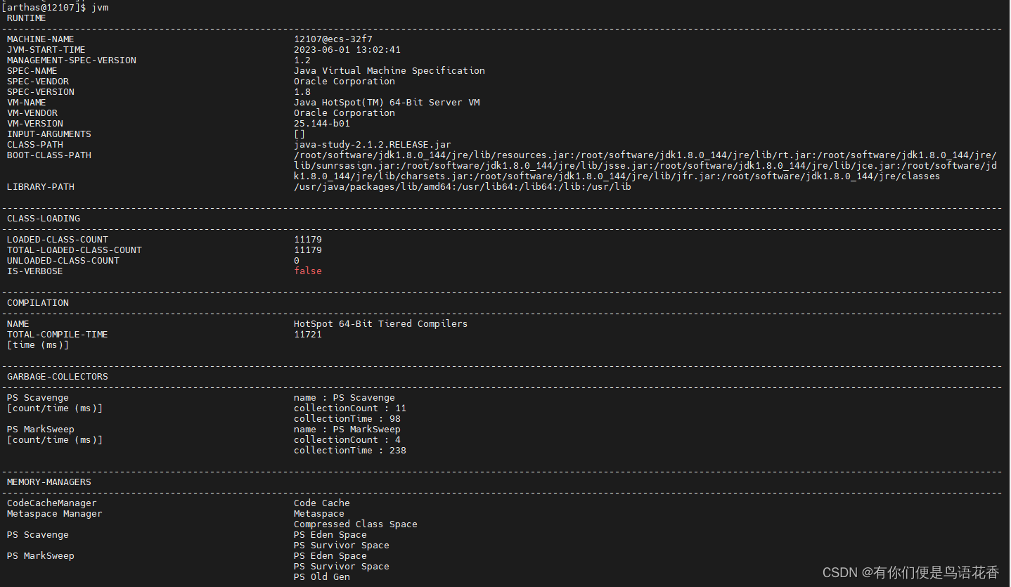Click the 'Metaspace Manager' label
The height and width of the screenshot is (587, 1011).
click(55, 514)
